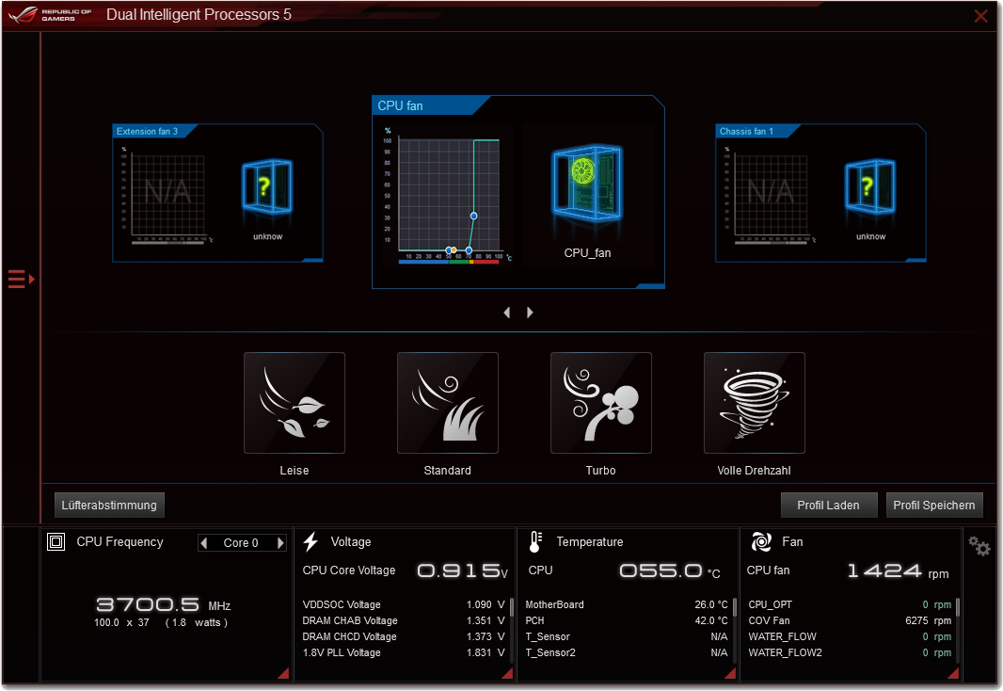Click the Profil Speichern button
This screenshot has width=1003, height=691.
pyautogui.click(x=934, y=506)
